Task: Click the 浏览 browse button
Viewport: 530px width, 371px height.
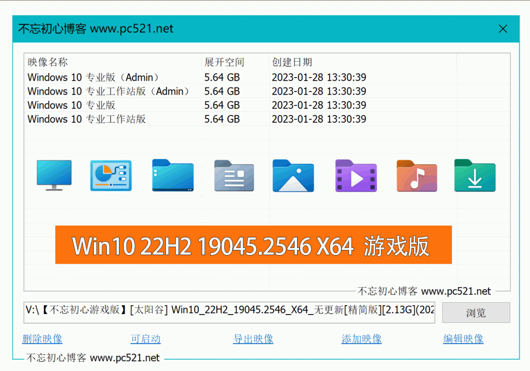Action: [x=476, y=313]
